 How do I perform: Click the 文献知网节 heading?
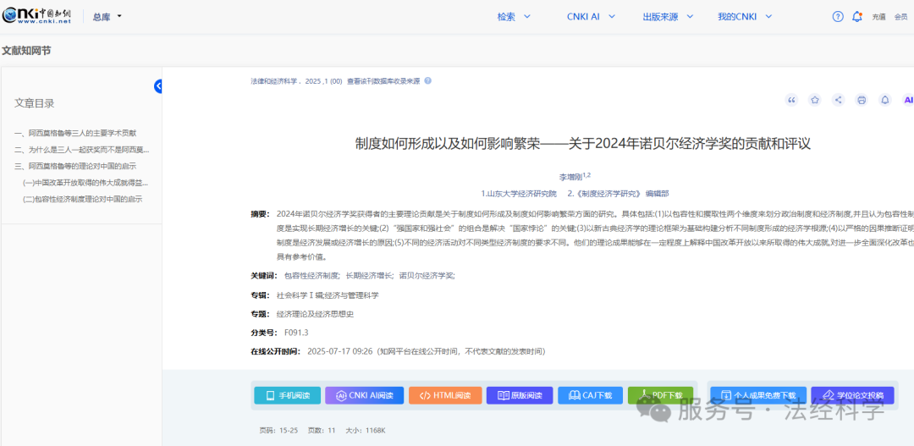[26, 51]
